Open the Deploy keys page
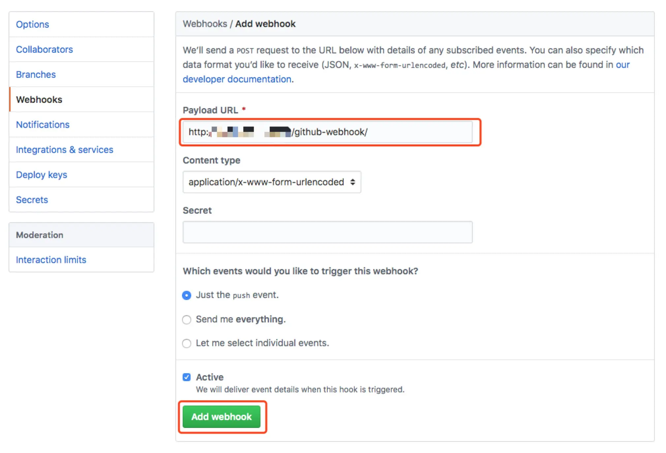 click(x=41, y=175)
